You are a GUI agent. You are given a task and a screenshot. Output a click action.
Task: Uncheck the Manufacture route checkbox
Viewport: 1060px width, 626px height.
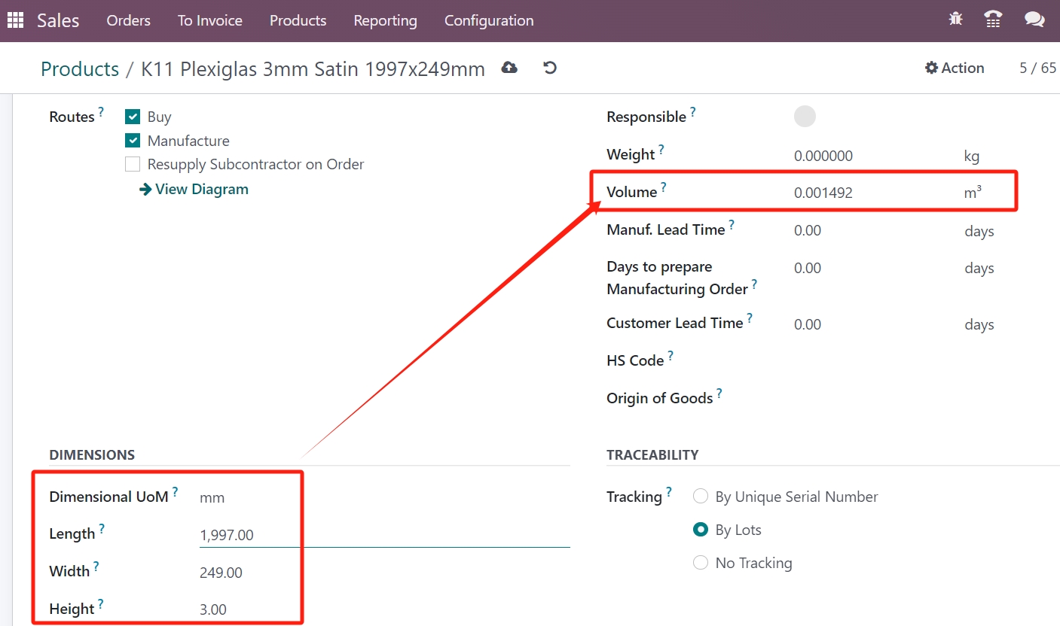tap(133, 140)
